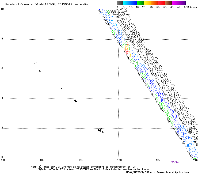Click the '2' latitude axis label

pos(2,127)
